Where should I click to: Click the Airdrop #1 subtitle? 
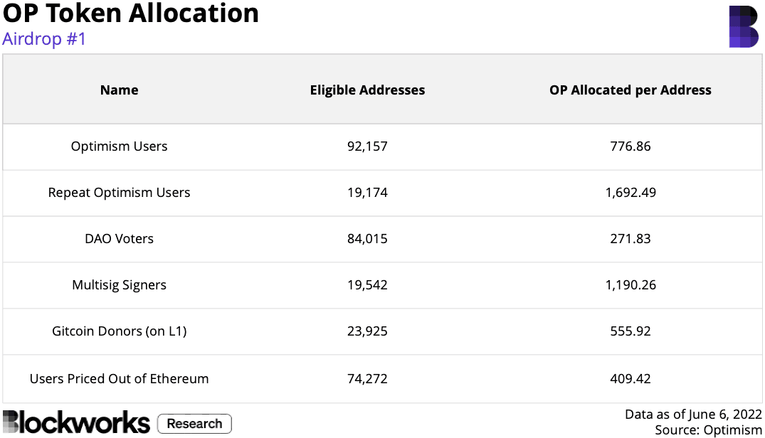pyautogui.click(x=44, y=38)
